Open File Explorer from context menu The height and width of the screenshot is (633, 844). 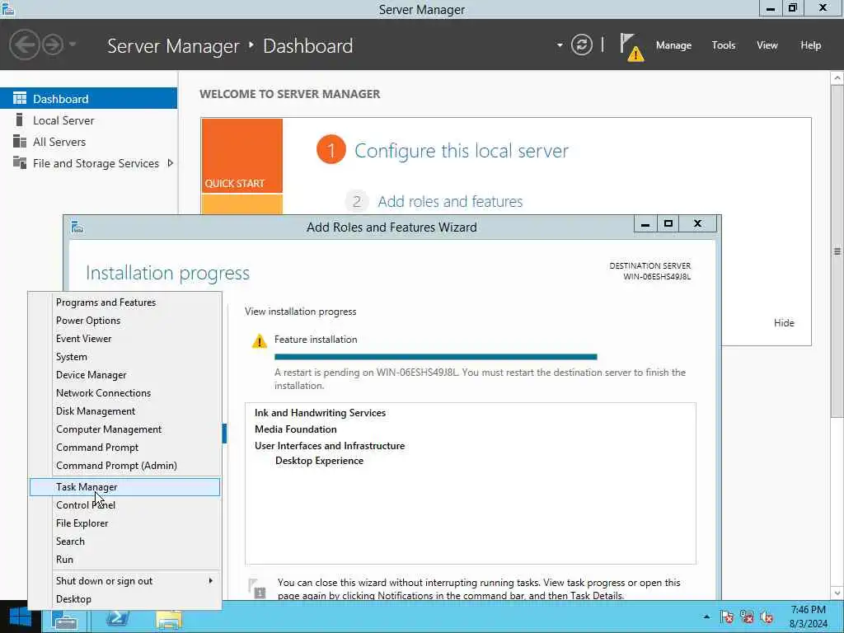pyautogui.click(x=124, y=523)
